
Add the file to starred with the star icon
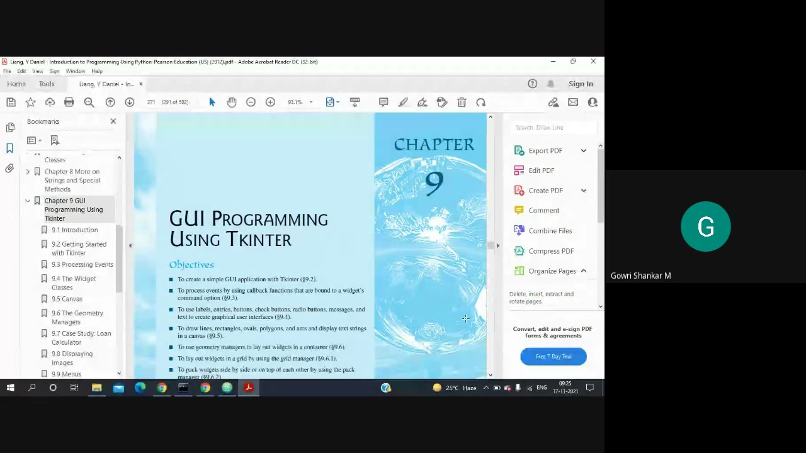click(x=30, y=103)
